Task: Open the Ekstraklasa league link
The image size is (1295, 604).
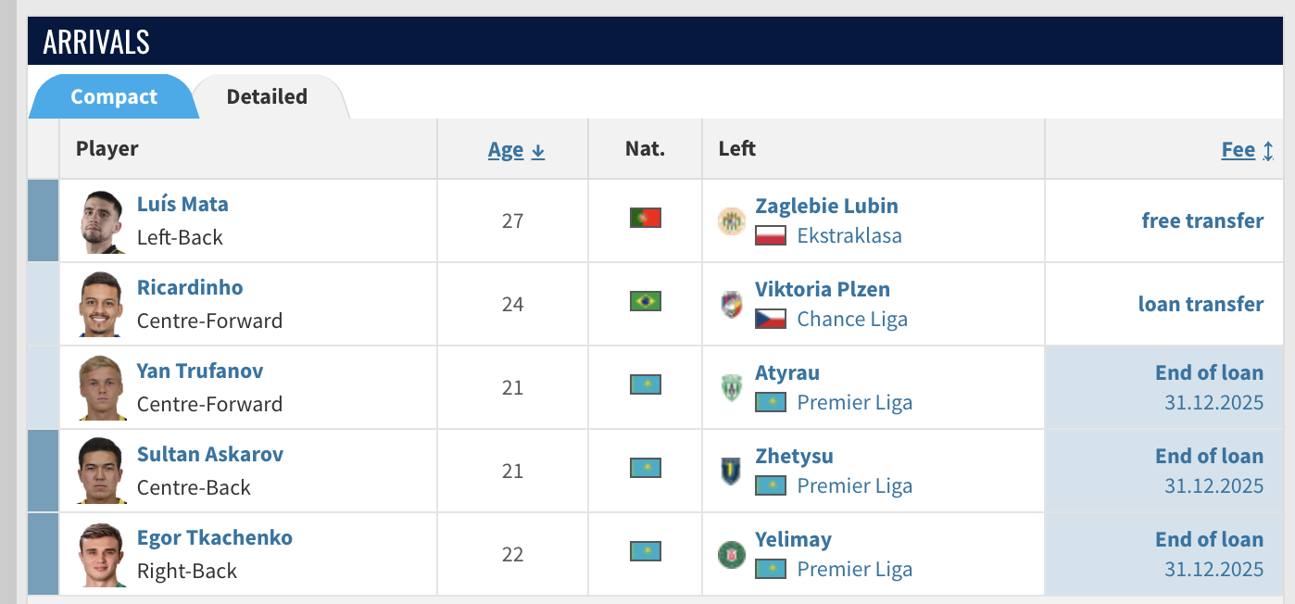Action: click(x=849, y=235)
